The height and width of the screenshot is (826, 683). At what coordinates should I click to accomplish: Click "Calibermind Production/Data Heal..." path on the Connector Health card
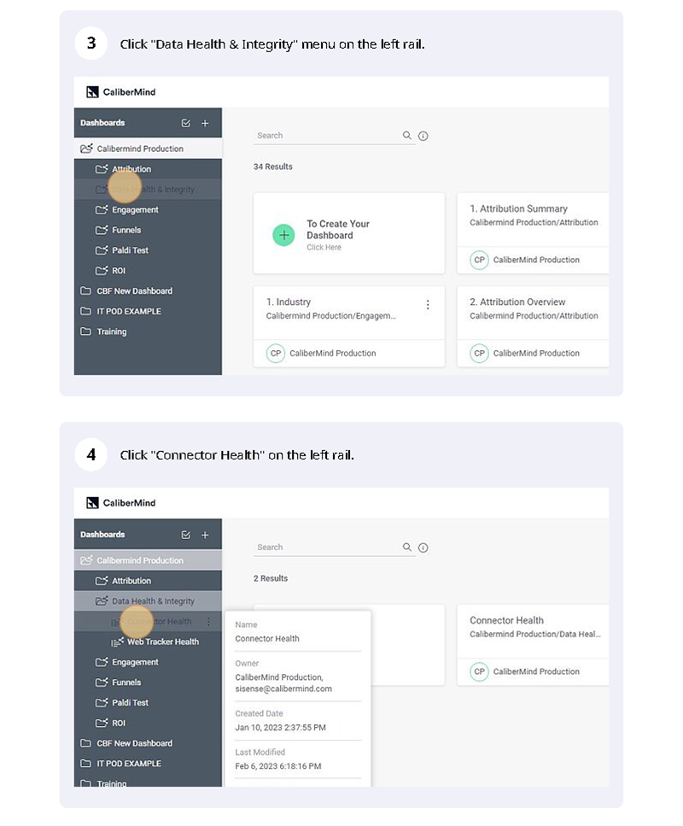click(x=535, y=635)
